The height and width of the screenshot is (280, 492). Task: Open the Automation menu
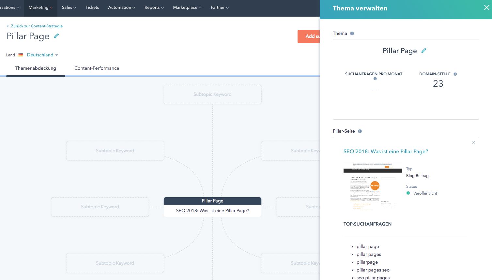(x=121, y=7)
